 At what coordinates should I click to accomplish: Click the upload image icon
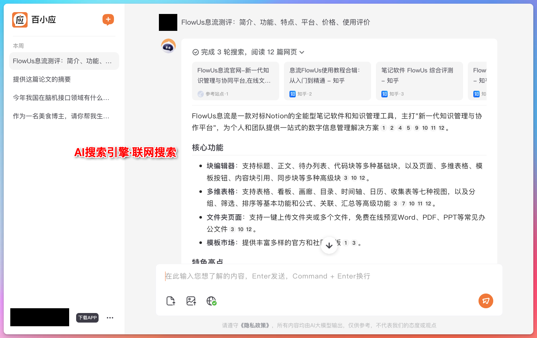[191, 301]
